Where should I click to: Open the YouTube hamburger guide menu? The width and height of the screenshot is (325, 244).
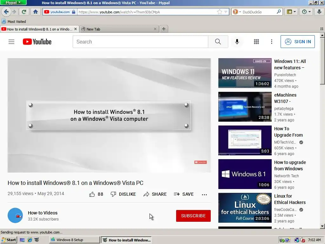click(11, 42)
